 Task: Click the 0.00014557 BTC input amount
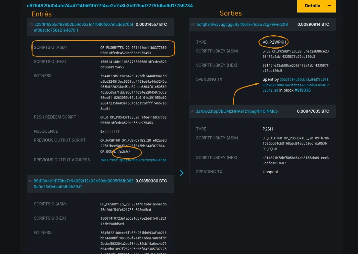coord(151,25)
